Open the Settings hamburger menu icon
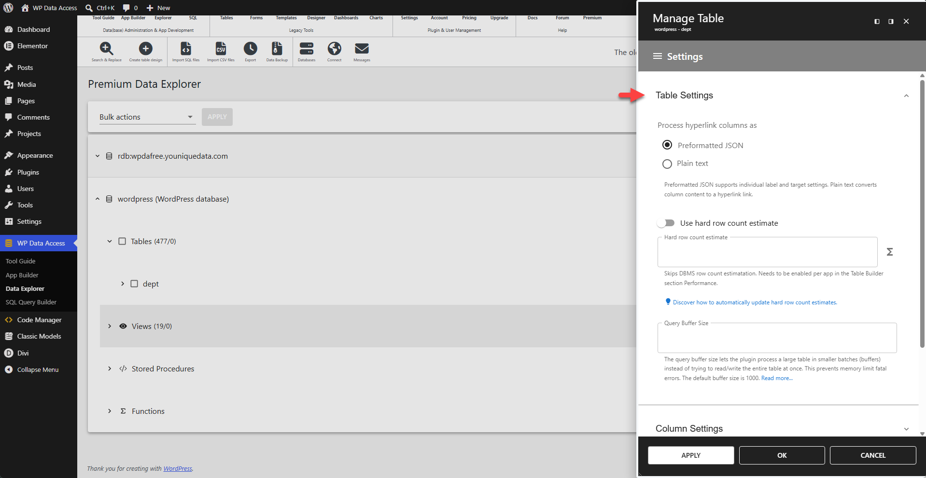Screen dimensions: 926x478 (657, 56)
